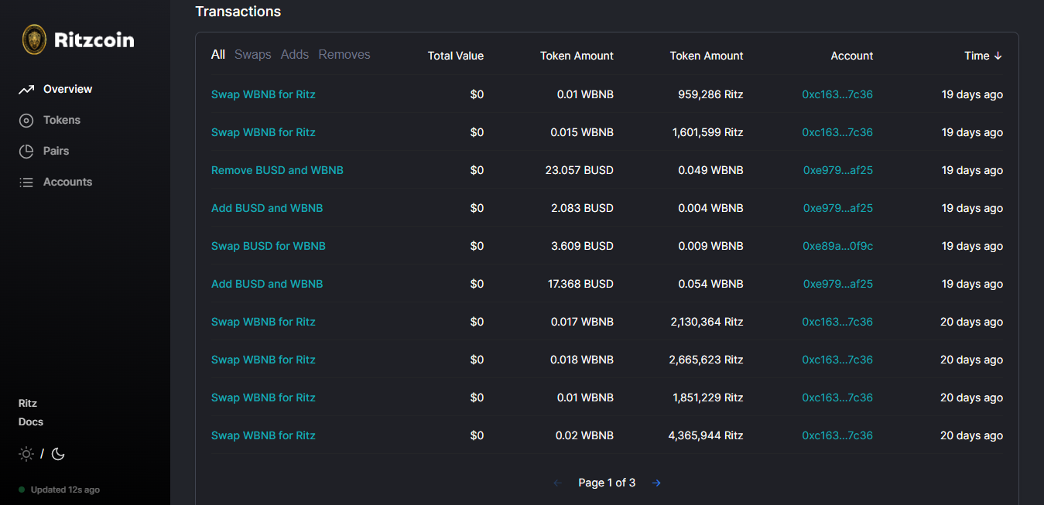Go to previous page arrow
Image resolution: width=1044 pixels, height=505 pixels.
click(557, 483)
